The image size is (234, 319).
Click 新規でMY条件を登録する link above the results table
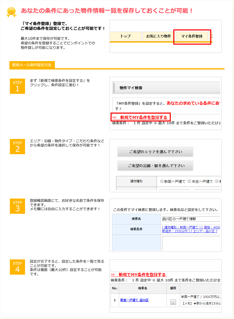(139, 275)
